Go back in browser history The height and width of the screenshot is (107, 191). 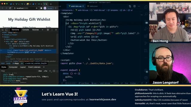pos(3,8)
